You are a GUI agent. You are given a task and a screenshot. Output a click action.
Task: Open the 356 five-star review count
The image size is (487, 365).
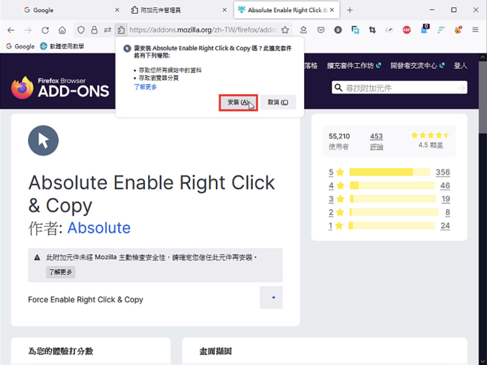443,172
